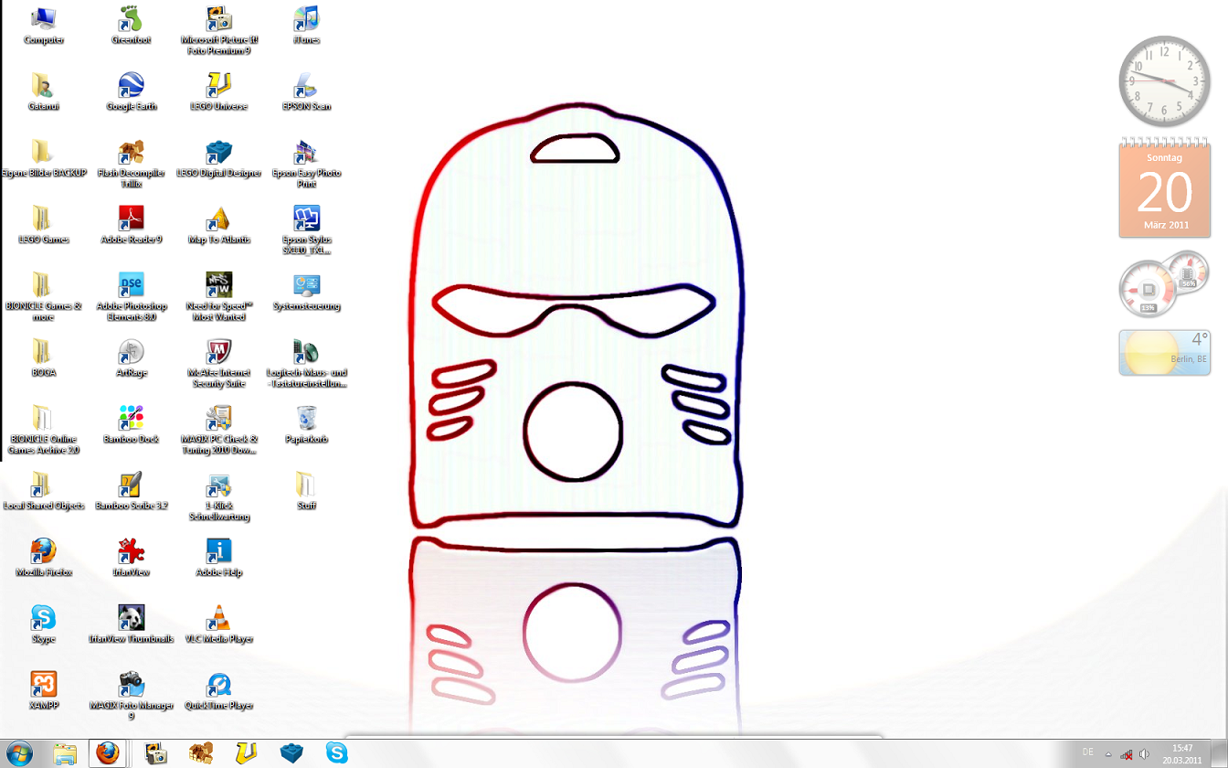The width and height of the screenshot is (1228, 768).
Task: Open Skype from the desktop
Action: (x=44, y=617)
